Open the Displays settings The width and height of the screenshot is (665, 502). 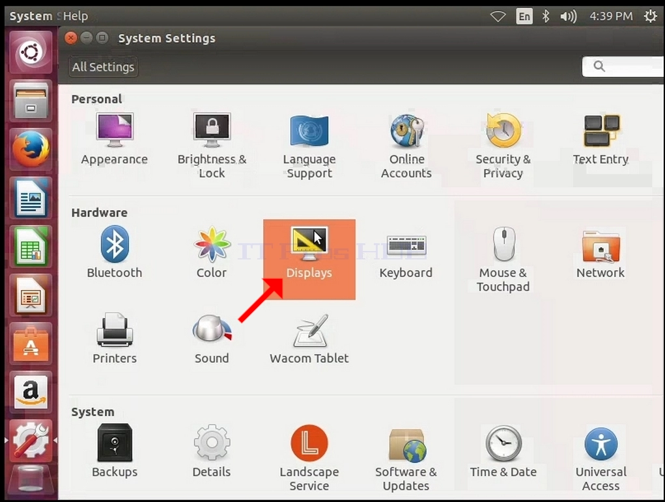coord(309,259)
